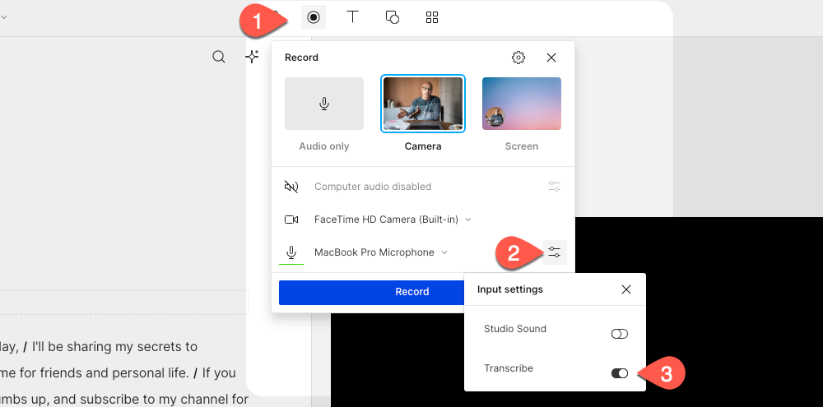Image resolution: width=823 pixels, height=407 pixels.
Task: Click the search magnifier icon
Action: [218, 57]
